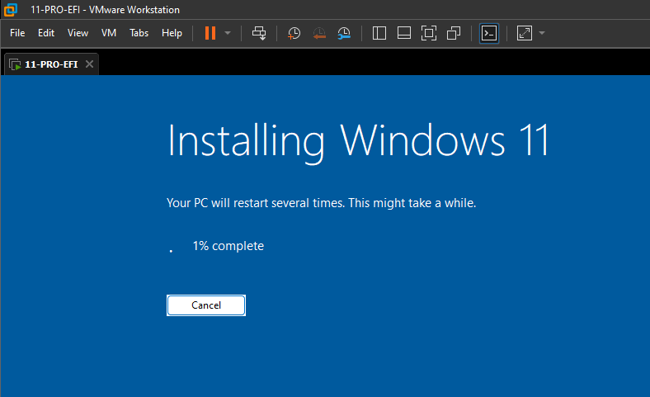Click the stretch guest display icon

point(525,33)
